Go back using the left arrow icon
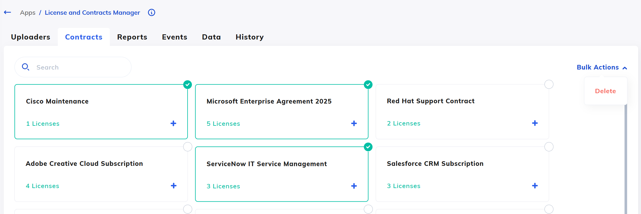The image size is (641, 214). tap(8, 12)
